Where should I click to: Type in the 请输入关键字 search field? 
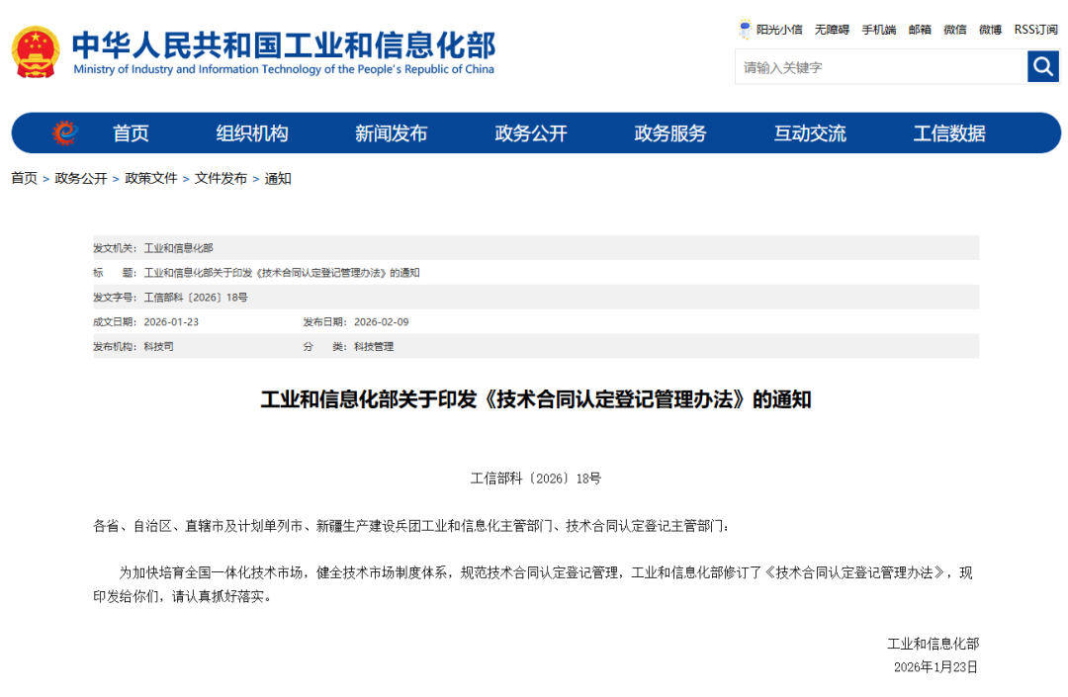(x=880, y=67)
